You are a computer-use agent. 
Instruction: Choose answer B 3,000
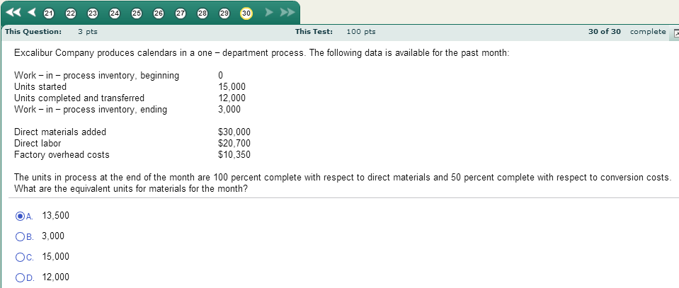click(x=20, y=236)
